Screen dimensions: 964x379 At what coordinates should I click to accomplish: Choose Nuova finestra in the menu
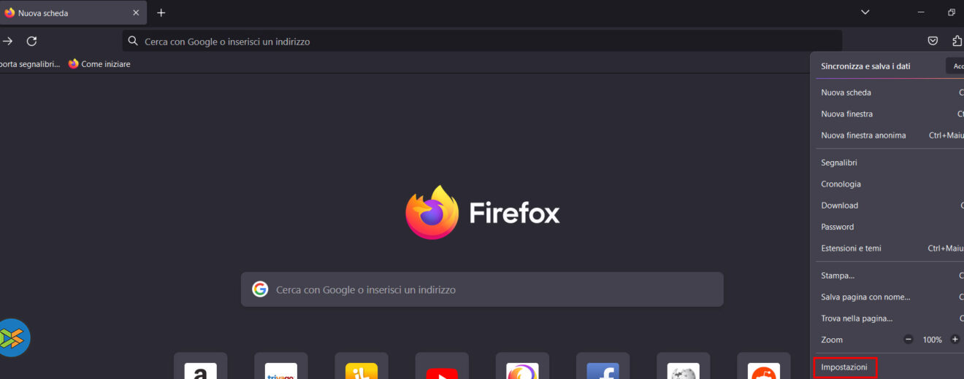click(887, 114)
